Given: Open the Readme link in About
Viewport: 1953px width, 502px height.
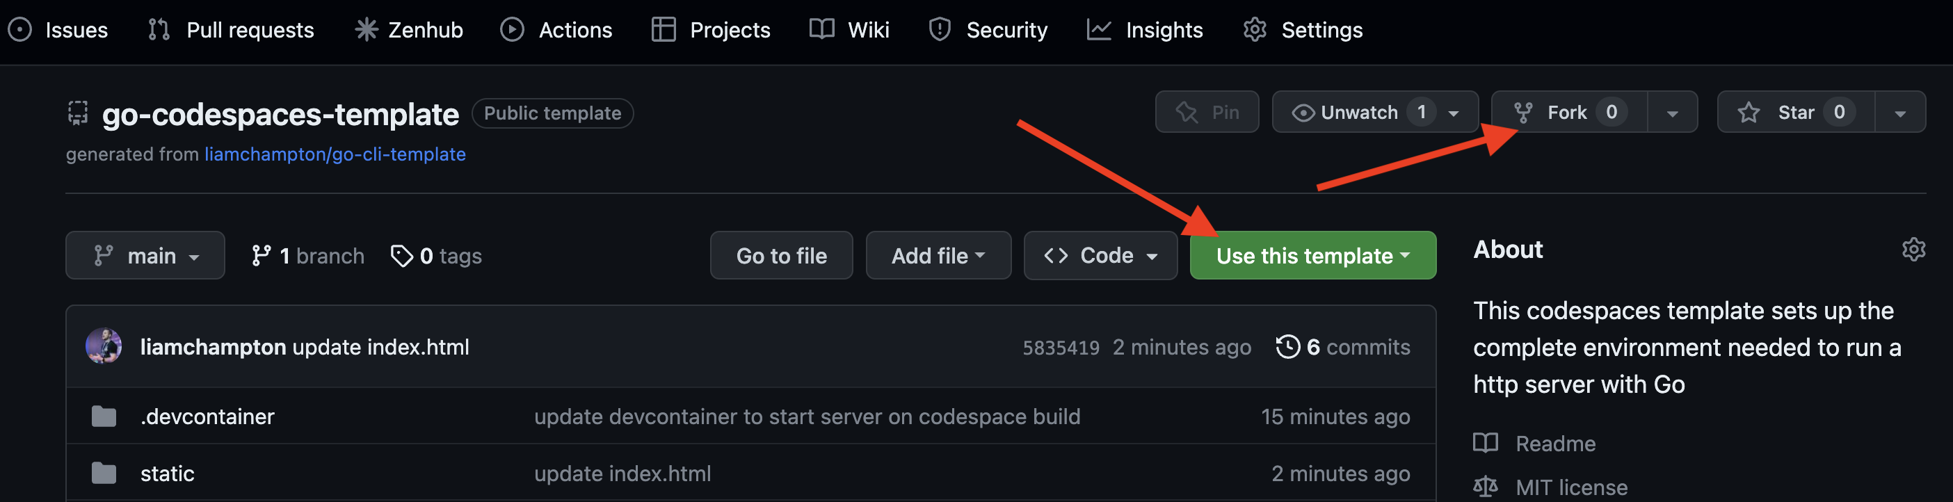Looking at the screenshot, I should (x=1534, y=443).
